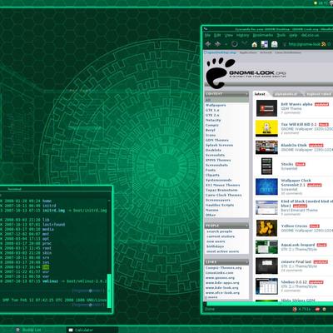Open the Tools menu in browser
333x333 pixels.
tap(281, 35)
